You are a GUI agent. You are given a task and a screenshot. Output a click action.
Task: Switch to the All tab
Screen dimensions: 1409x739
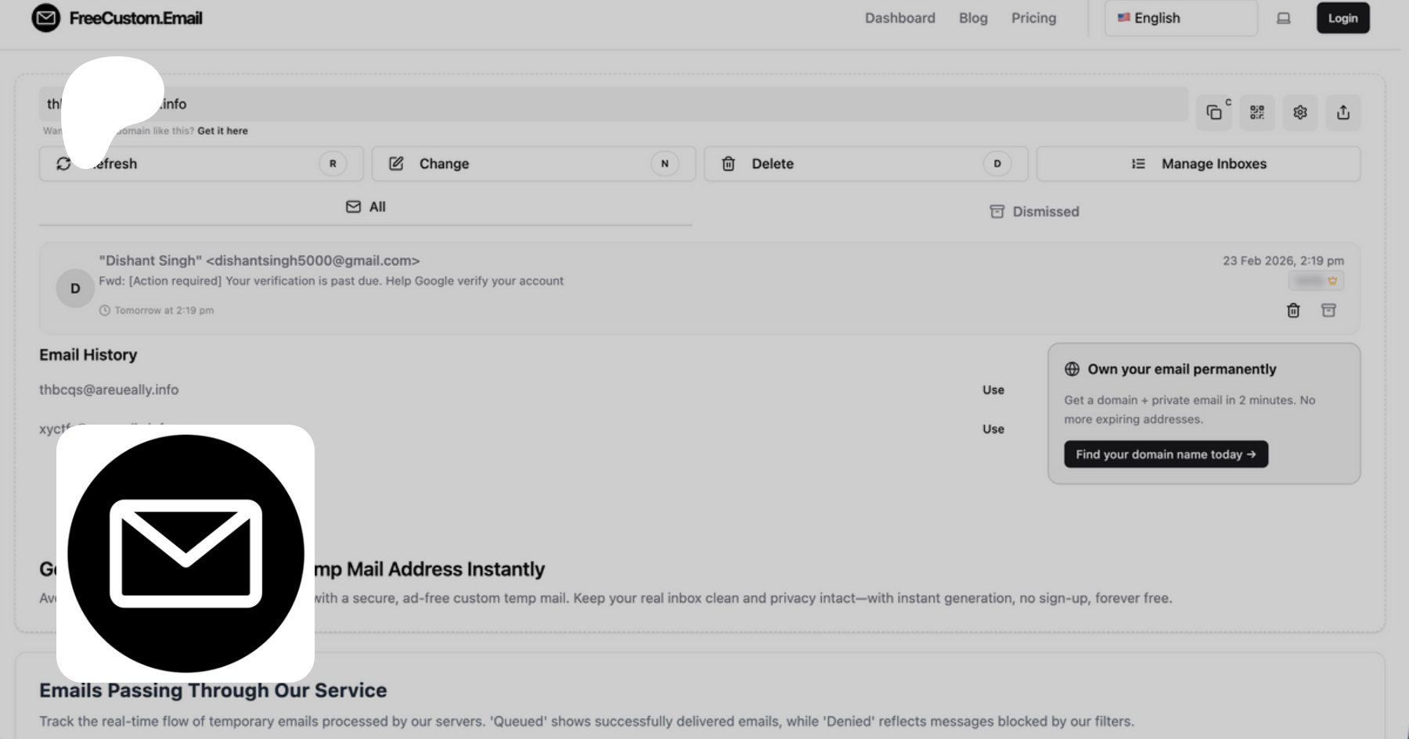click(366, 207)
